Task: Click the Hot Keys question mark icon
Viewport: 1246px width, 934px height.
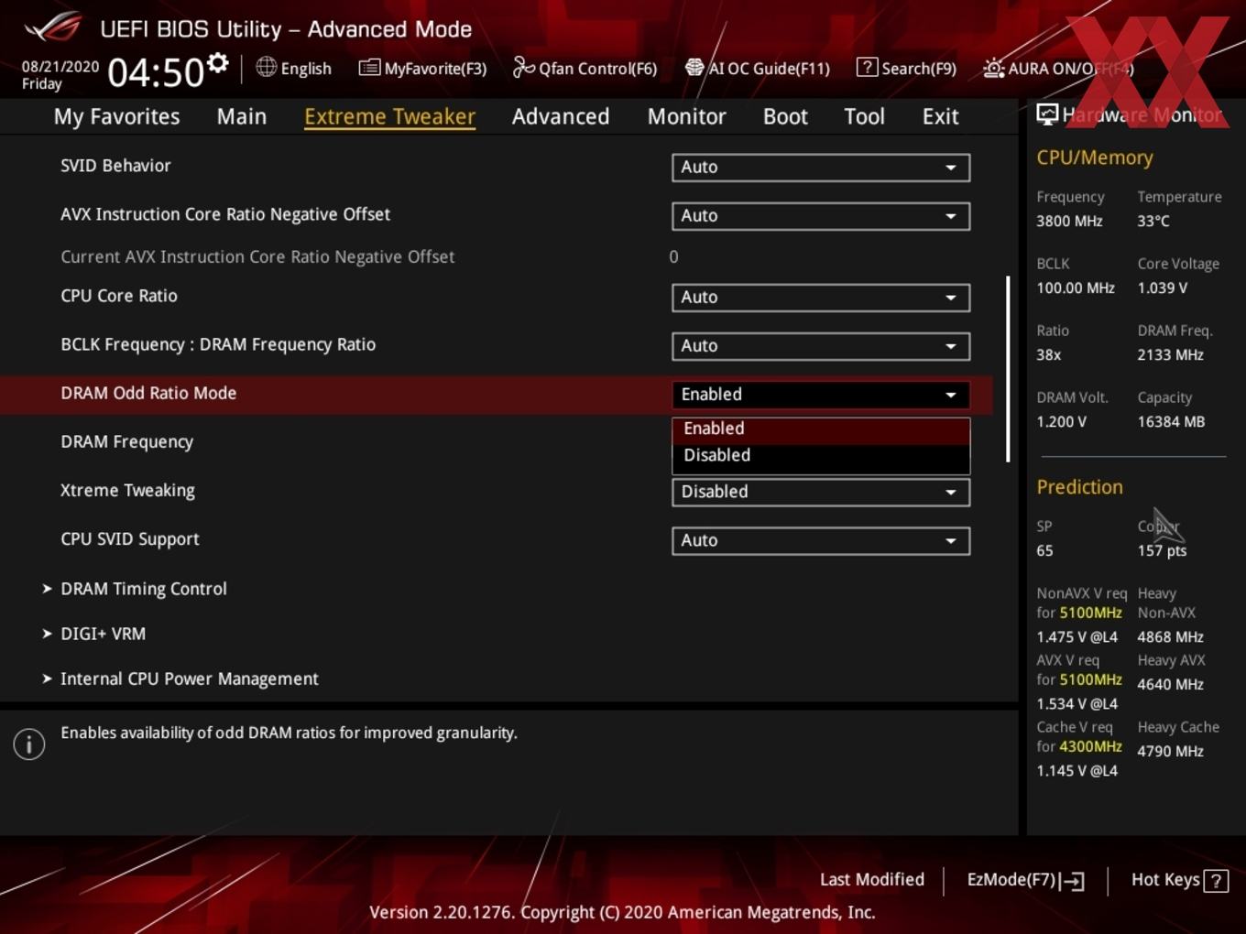Action: click(1216, 881)
